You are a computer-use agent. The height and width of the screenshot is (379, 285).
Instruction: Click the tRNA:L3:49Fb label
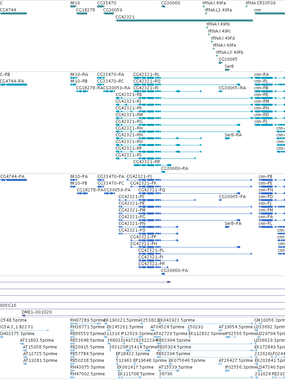coord(230,52)
